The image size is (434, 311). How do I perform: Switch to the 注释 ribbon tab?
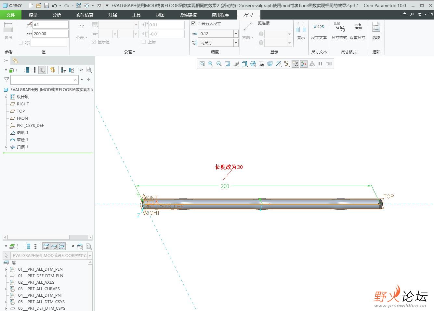coord(113,15)
